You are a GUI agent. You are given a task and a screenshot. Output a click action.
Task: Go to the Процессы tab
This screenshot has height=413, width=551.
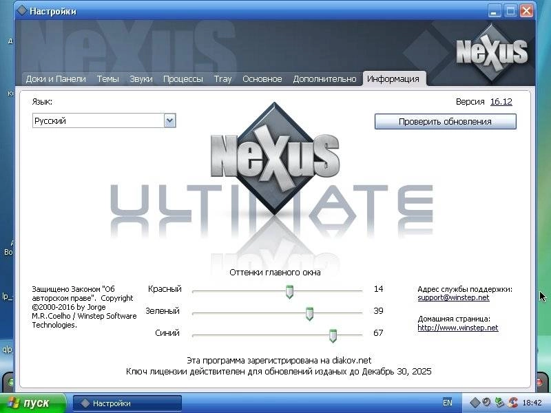[183, 79]
